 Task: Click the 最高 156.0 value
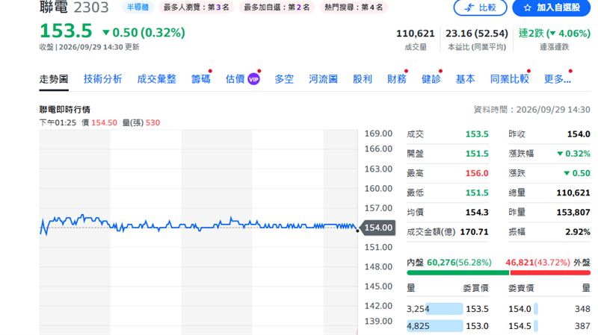tap(477, 173)
